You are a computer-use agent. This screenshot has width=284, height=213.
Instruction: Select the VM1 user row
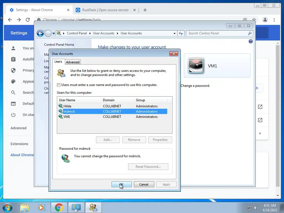point(112,117)
